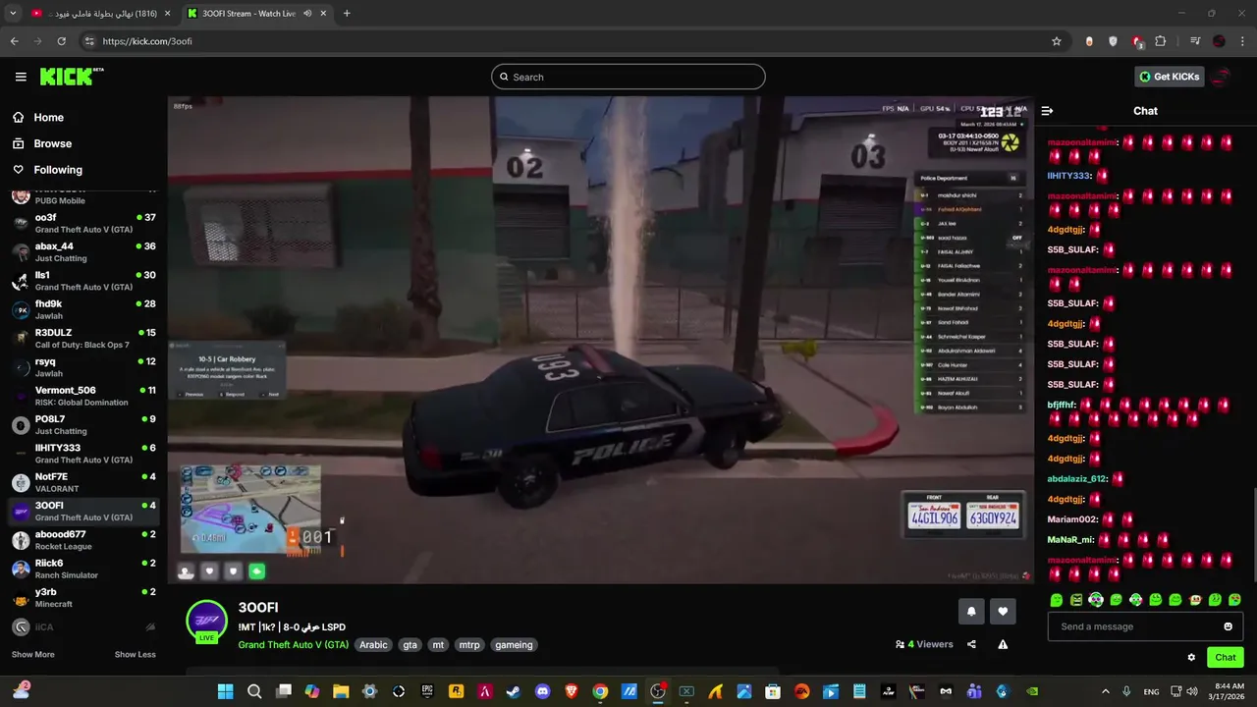Select the gameing tag

click(514, 645)
